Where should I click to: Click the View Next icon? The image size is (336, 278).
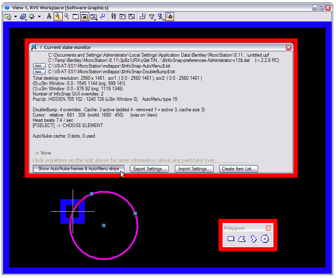click(131, 17)
